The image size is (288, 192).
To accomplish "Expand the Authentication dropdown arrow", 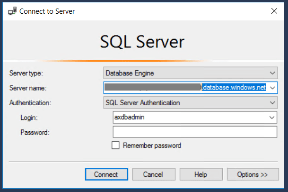I will pyautogui.click(x=272, y=102).
